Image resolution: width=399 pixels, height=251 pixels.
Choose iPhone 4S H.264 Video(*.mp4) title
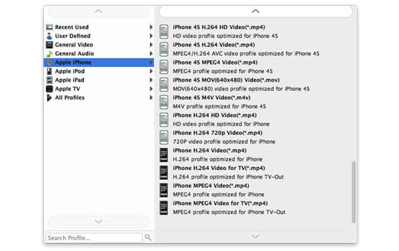(214, 44)
